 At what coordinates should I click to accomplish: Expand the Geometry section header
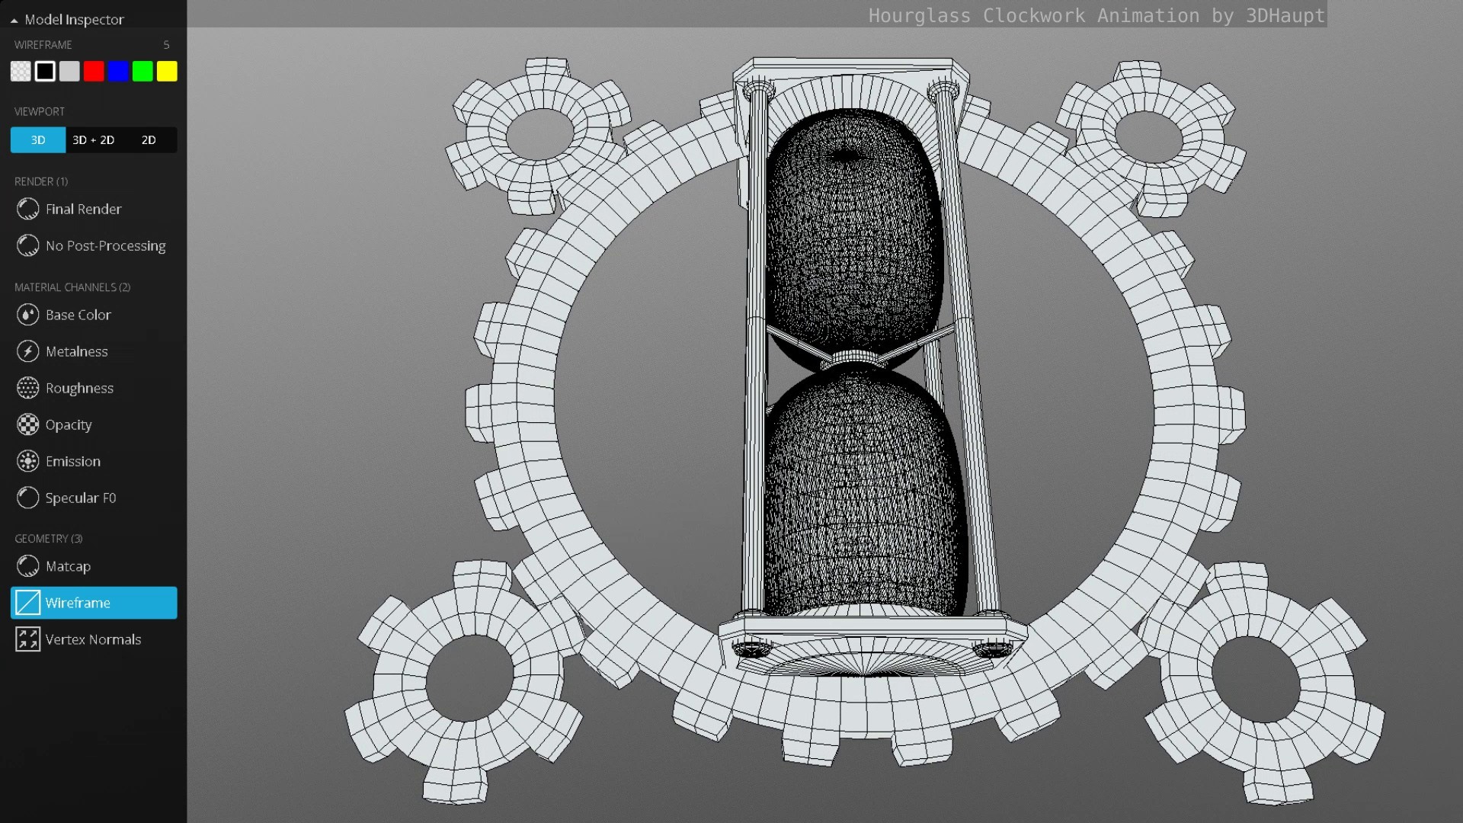(48, 538)
